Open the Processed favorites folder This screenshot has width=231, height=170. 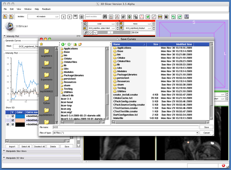click(47, 63)
